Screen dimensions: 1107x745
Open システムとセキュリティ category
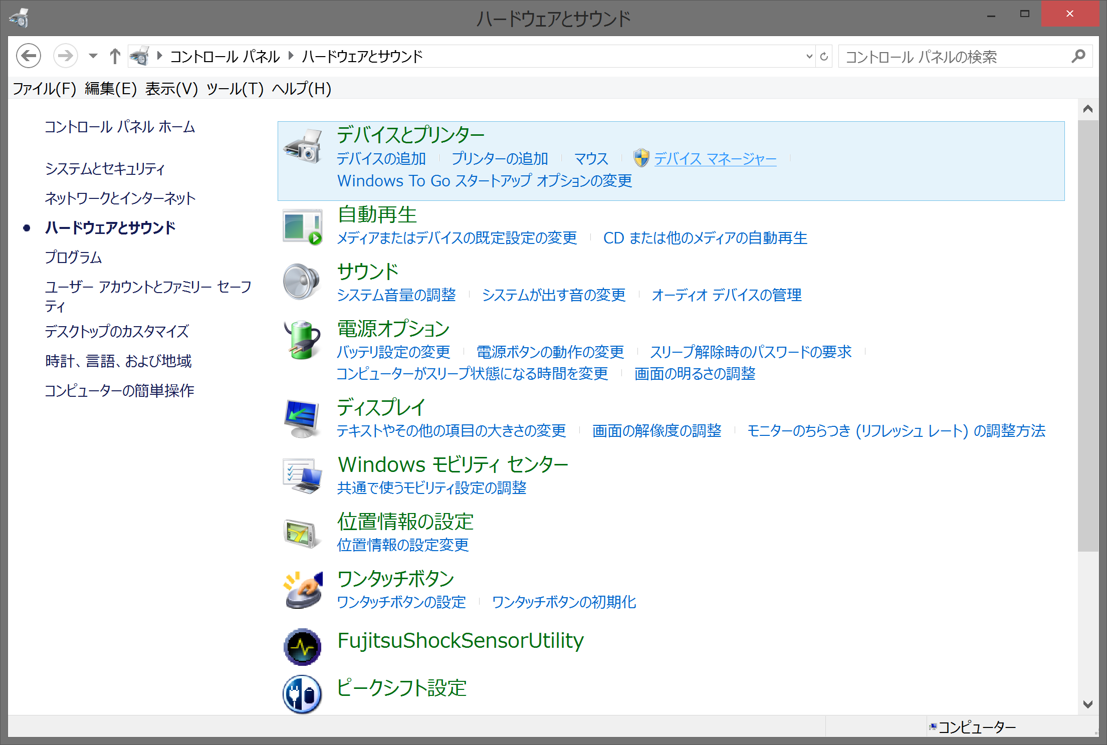click(105, 169)
